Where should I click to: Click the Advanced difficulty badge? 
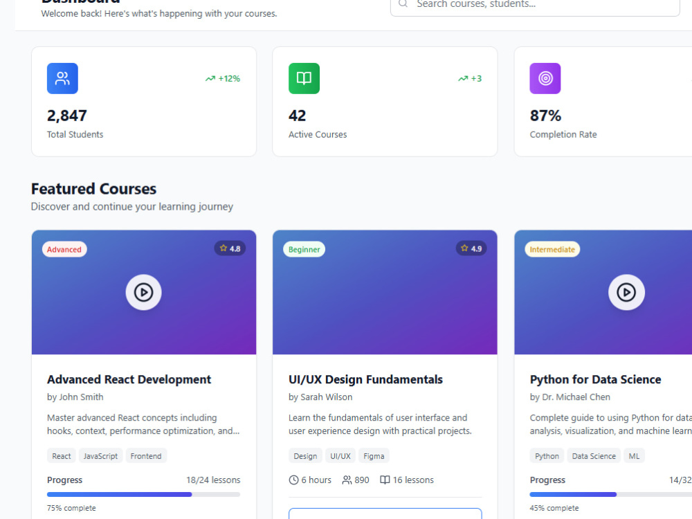pos(64,249)
